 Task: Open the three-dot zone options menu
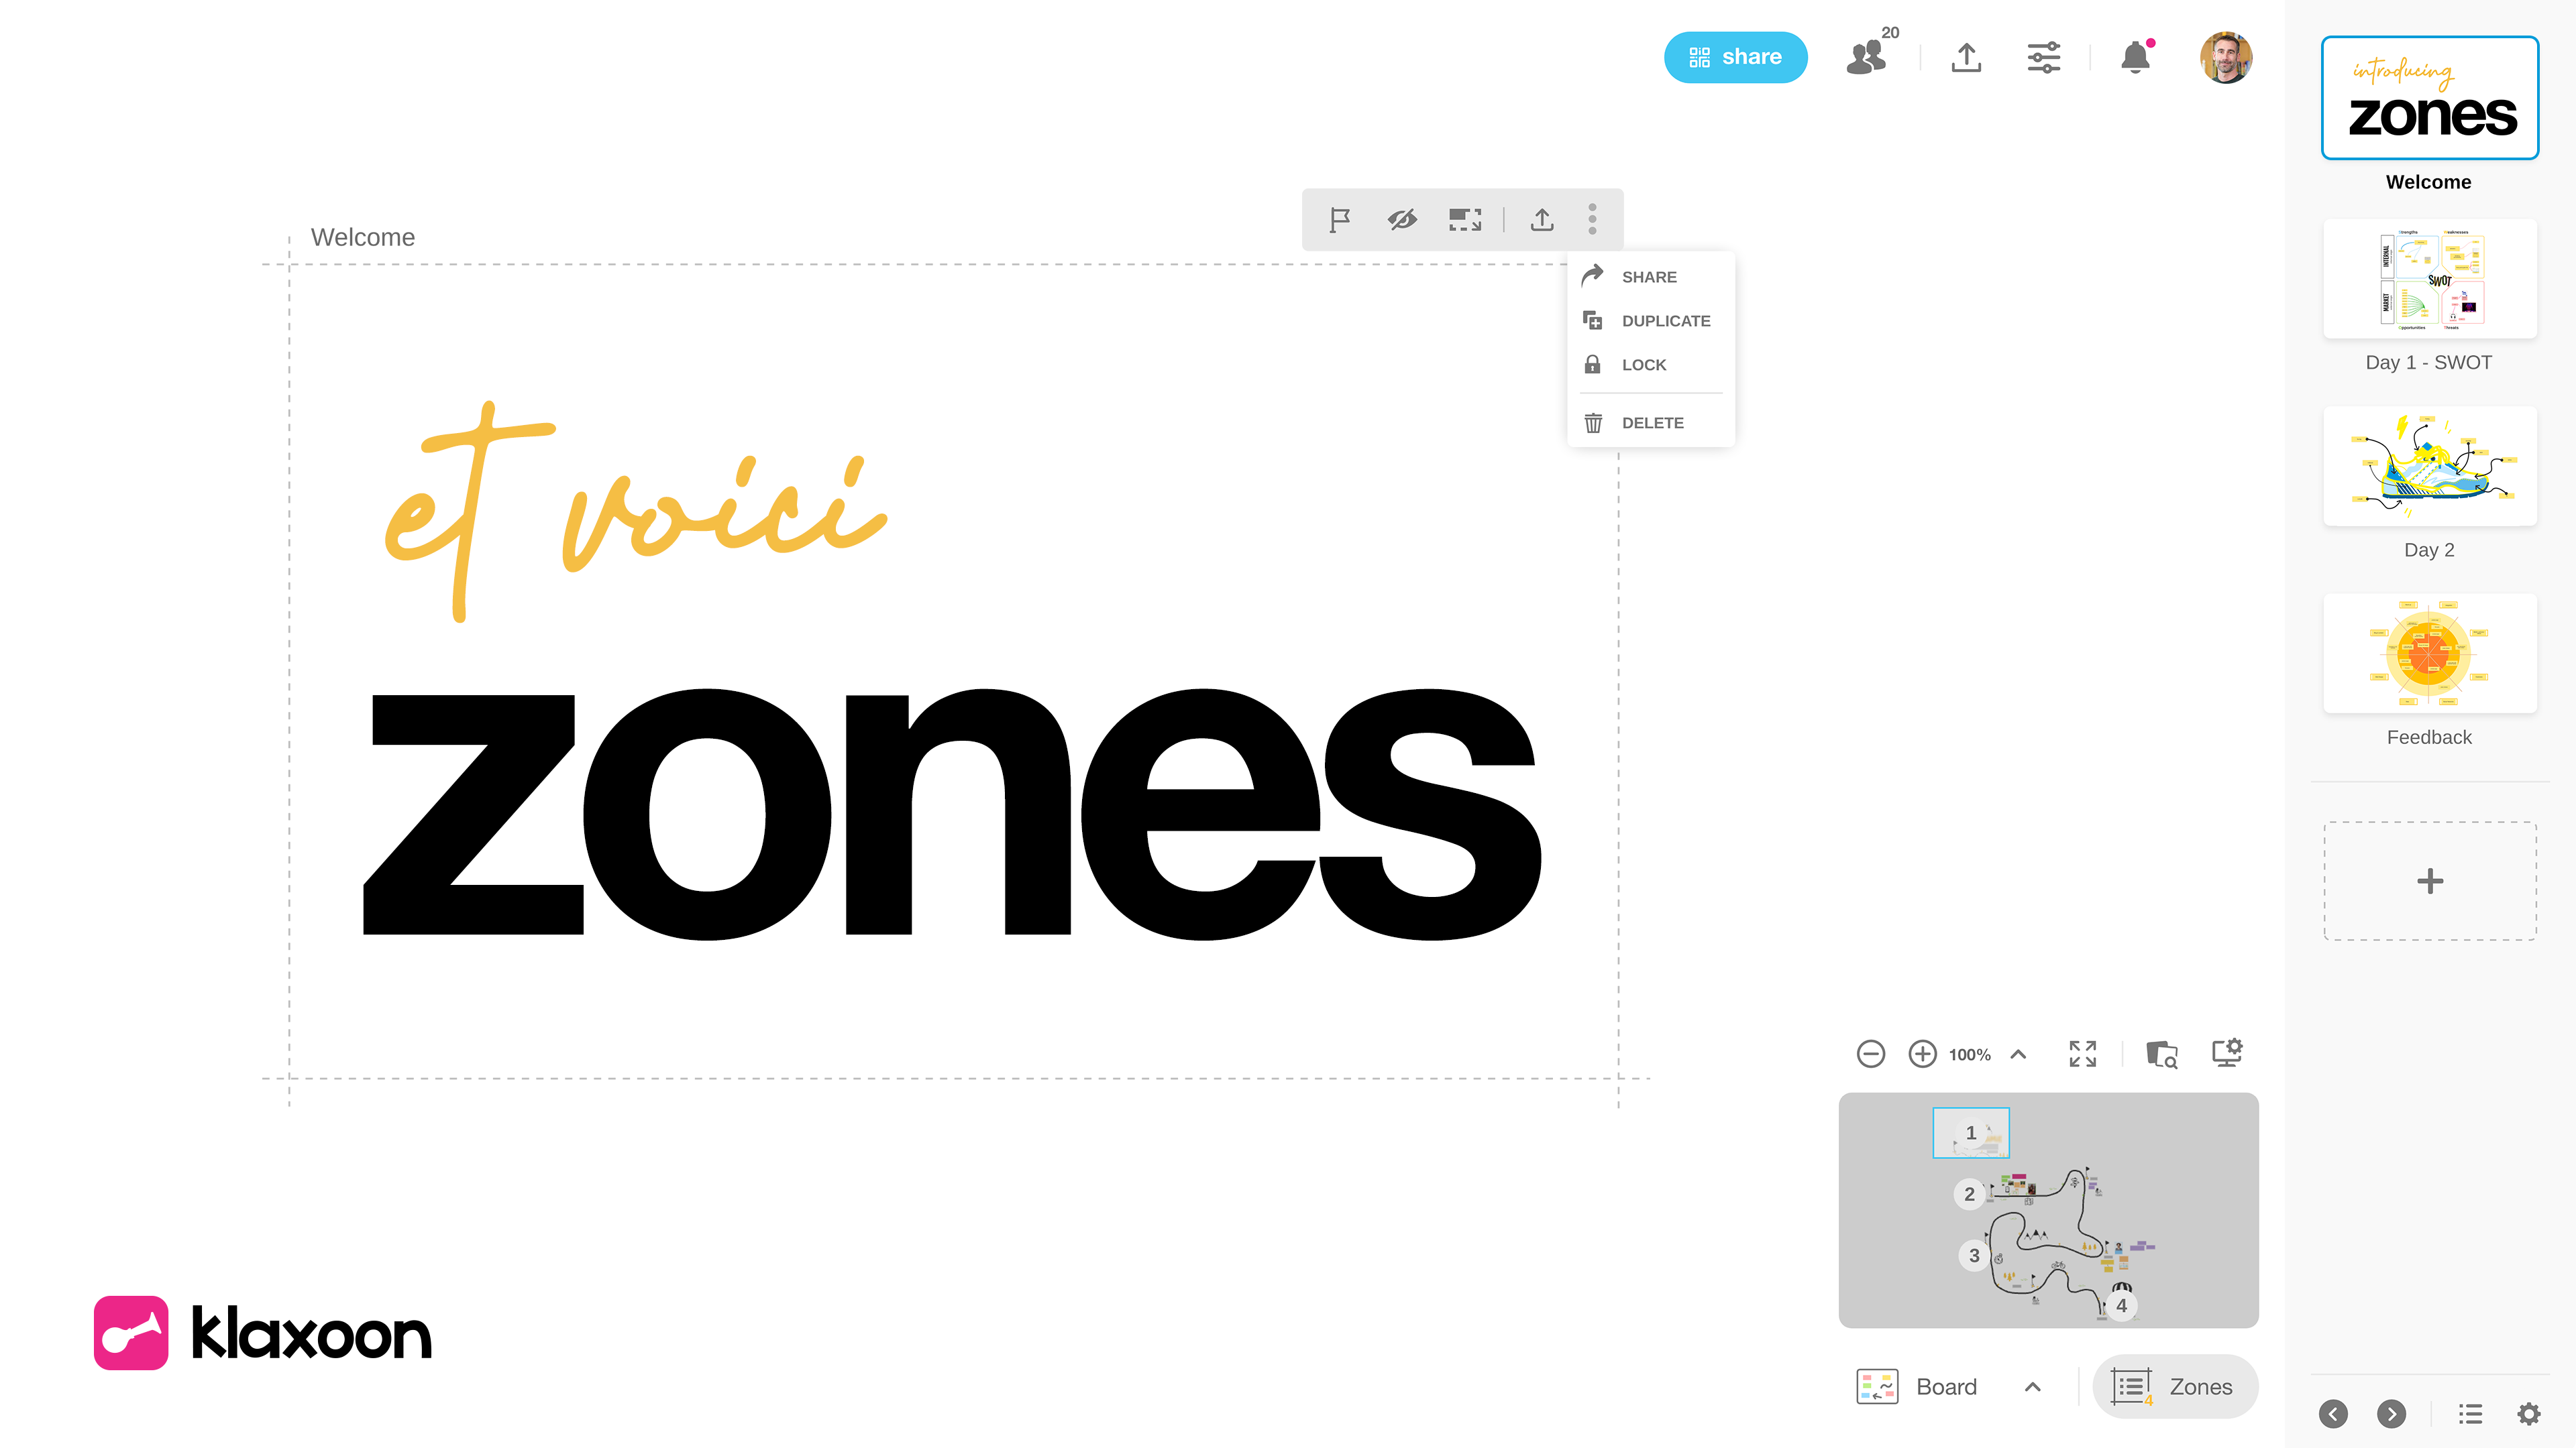(1592, 219)
